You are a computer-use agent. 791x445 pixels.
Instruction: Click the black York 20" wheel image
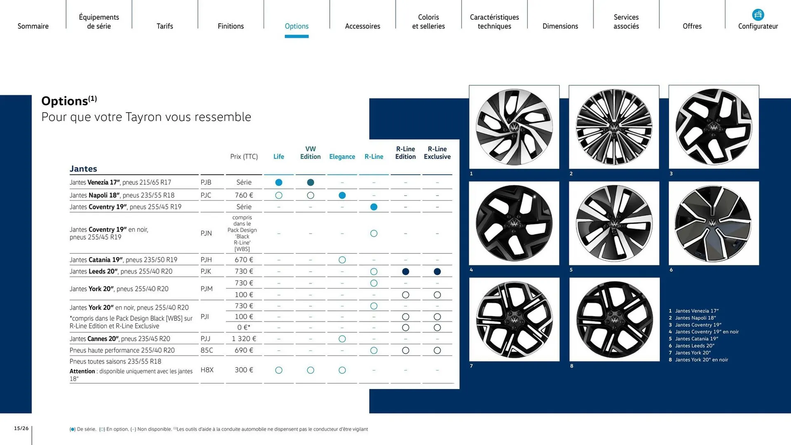tap(614, 319)
